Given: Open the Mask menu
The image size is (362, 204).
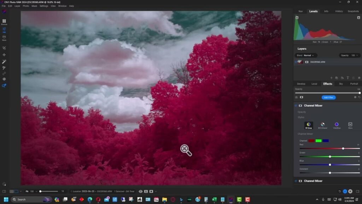Looking at the screenshot, I should [34, 6].
